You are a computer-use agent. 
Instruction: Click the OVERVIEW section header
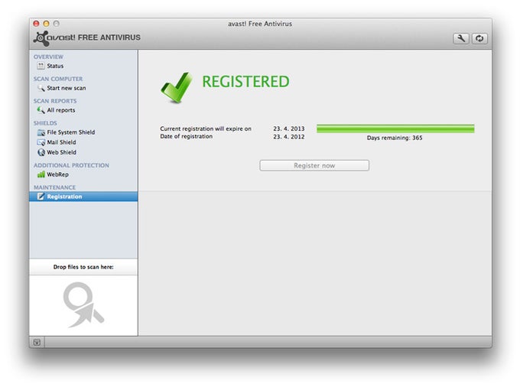48,57
